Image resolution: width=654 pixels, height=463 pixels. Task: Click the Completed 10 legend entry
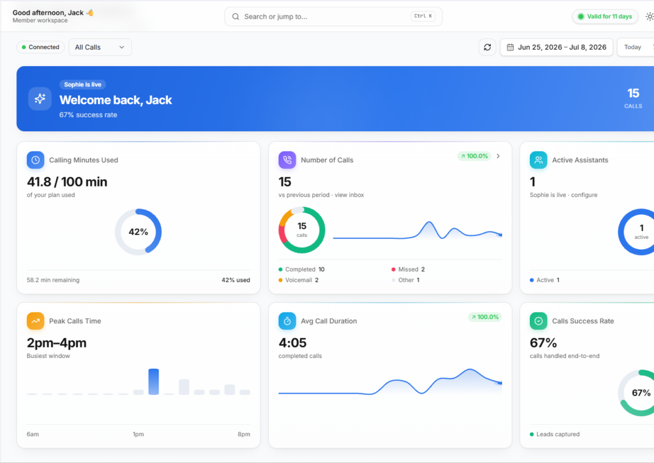tap(302, 269)
